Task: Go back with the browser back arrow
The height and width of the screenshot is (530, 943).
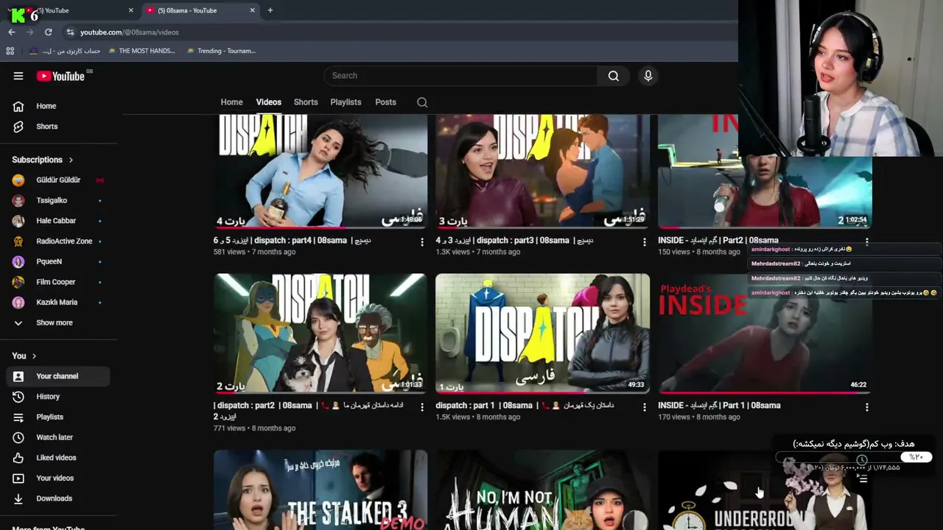Action: [12, 32]
